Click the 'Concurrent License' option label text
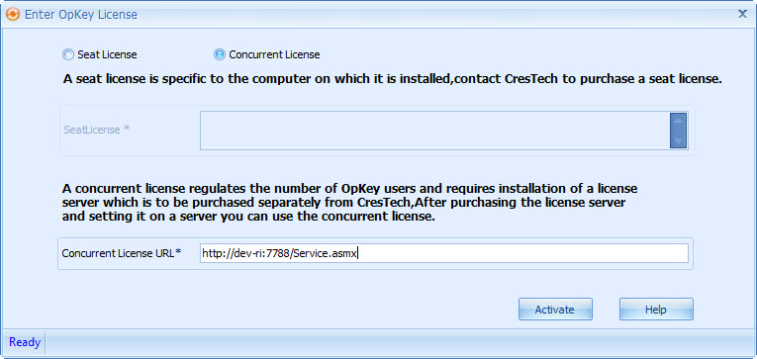757x359 pixels. (x=274, y=55)
